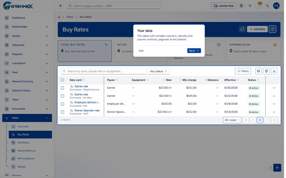
Task: Open the notifications bell
Action: coord(259,6)
